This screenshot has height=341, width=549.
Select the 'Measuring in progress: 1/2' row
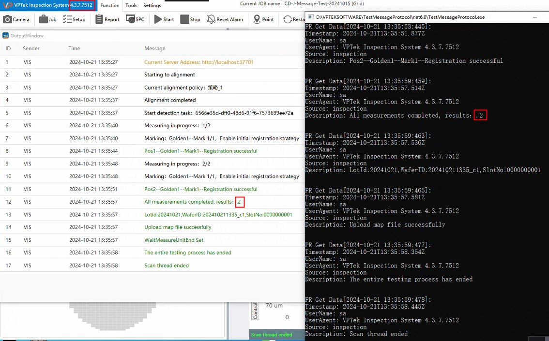152,125
